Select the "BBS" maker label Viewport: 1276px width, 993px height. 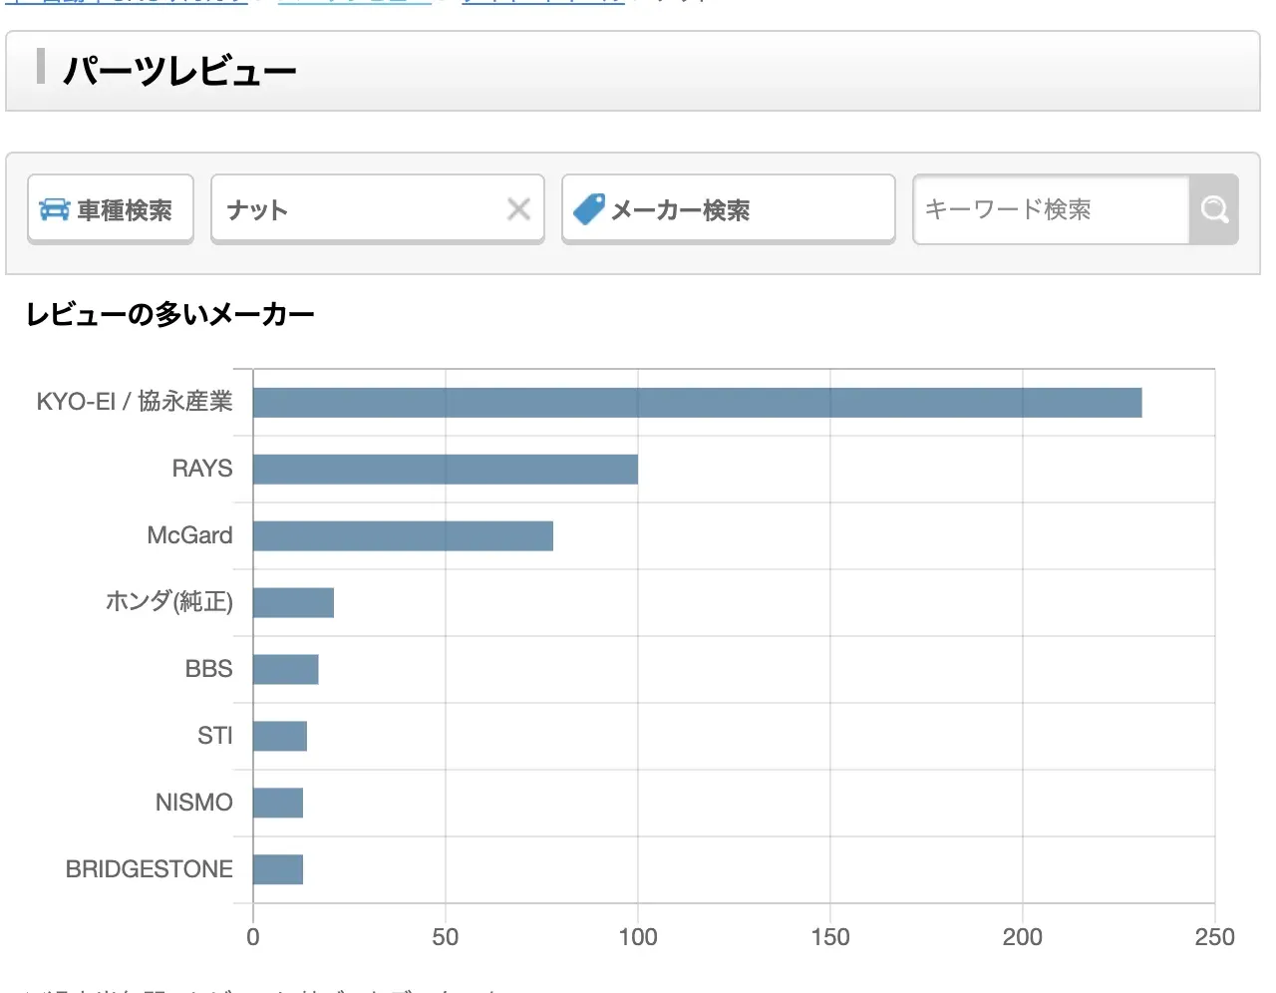pos(208,669)
